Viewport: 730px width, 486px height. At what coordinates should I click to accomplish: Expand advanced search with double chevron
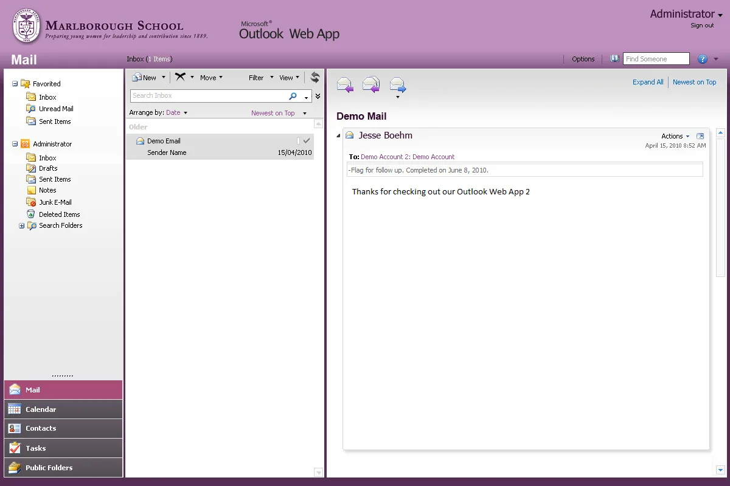coord(318,96)
